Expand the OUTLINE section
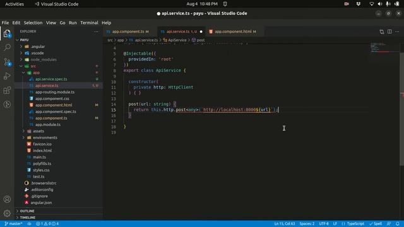This screenshot has height=227, width=404. click(x=59, y=211)
